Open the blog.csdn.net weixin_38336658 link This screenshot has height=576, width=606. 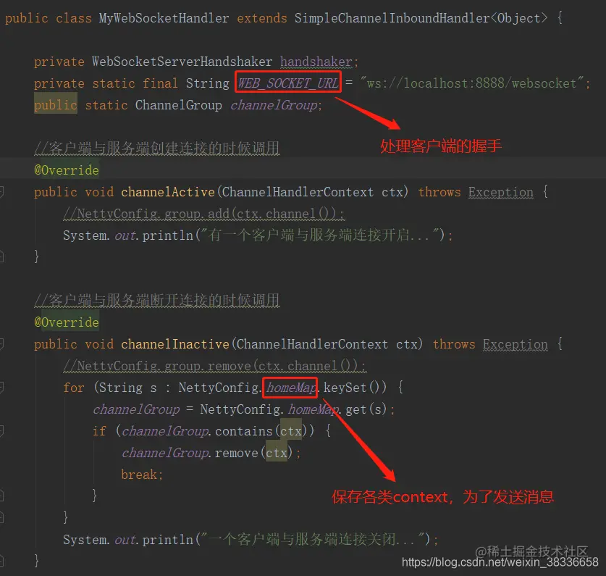pyautogui.click(x=500, y=562)
